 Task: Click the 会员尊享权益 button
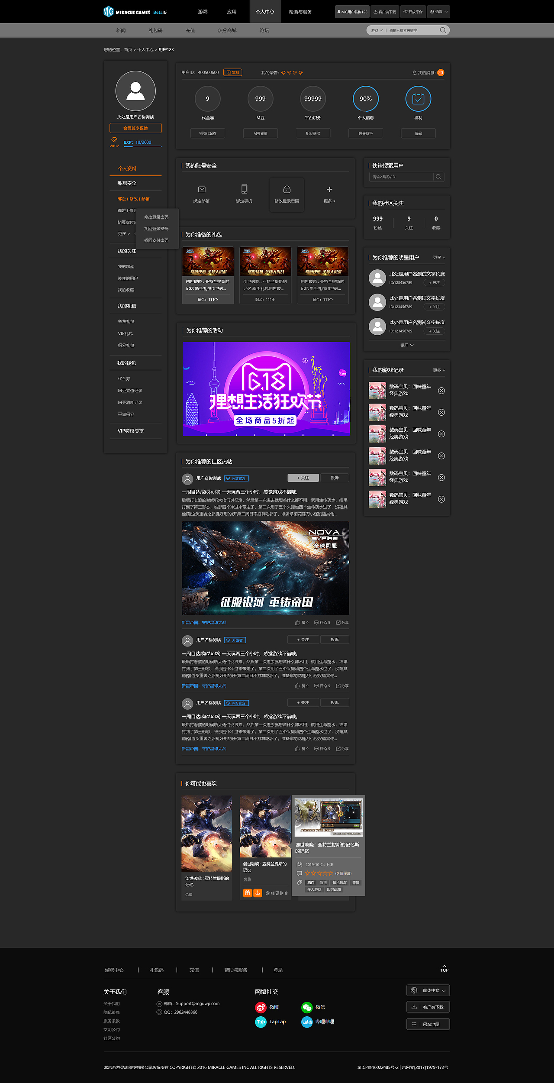[x=135, y=128]
